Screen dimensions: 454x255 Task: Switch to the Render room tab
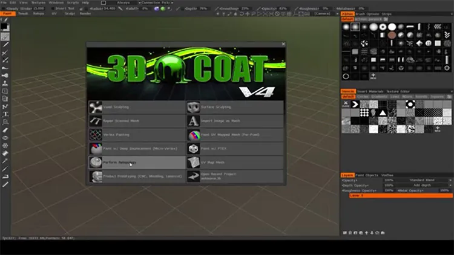pos(85,13)
